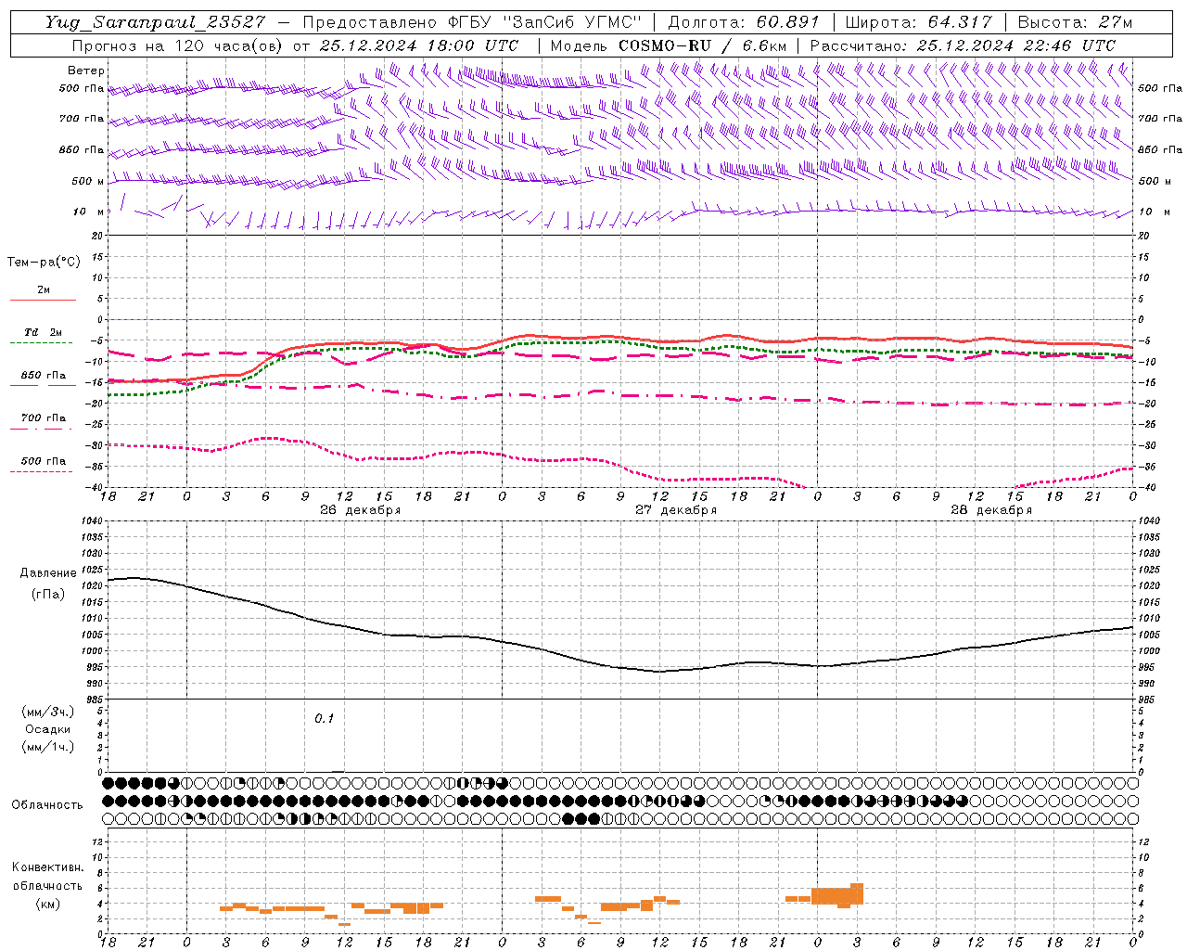Click the Ветер wind panel label
Viewport: 1187px width, 950px height.
click(86, 71)
